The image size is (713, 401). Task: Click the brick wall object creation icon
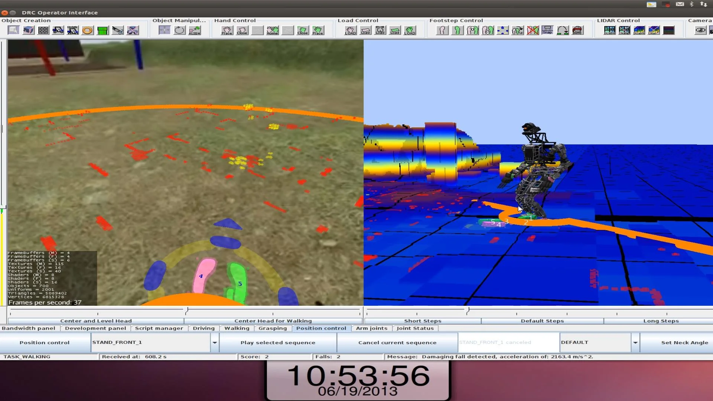(43, 30)
